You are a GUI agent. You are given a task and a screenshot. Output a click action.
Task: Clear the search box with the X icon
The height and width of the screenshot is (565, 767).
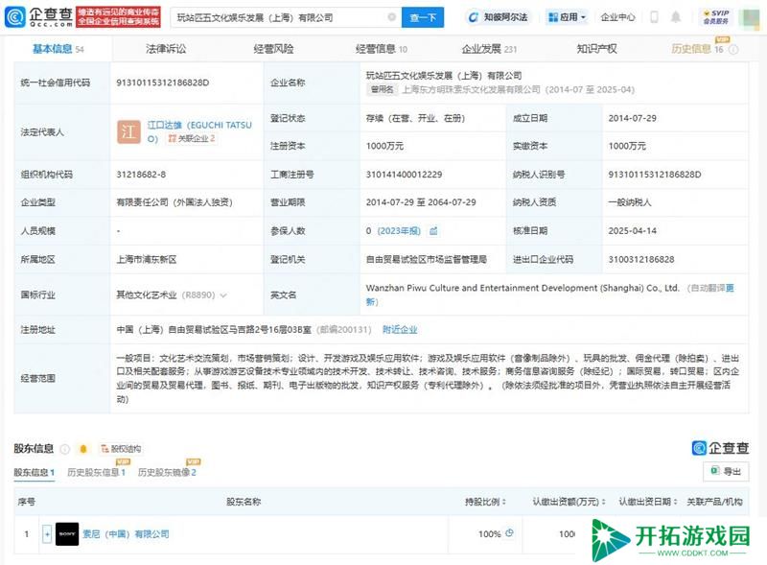click(x=392, y=17)
